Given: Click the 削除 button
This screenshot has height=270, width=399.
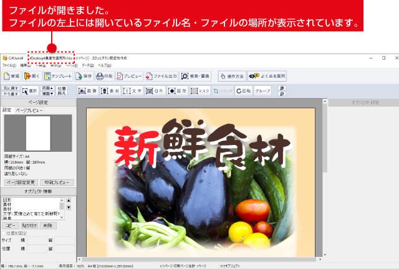Looking at the screenshot, I should tap(48, 226).
